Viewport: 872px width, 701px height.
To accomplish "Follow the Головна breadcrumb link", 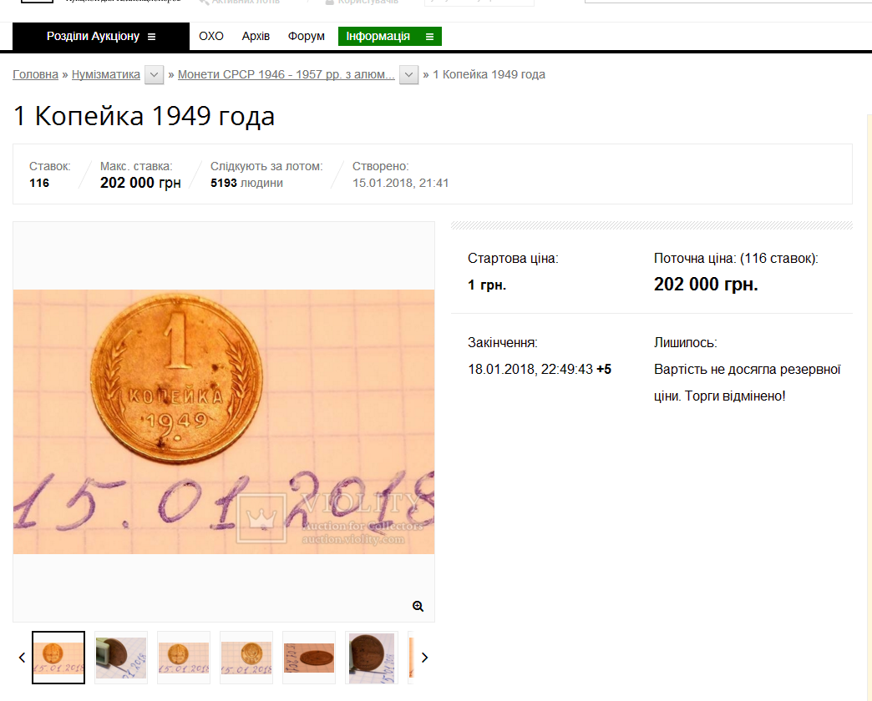I will click(36, 74).
